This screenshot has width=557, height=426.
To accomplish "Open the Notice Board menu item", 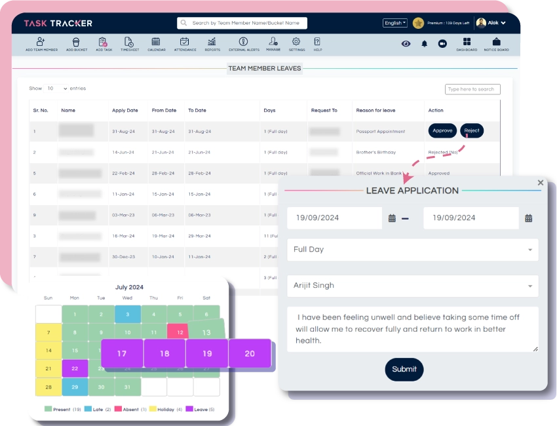I will click(496, 42).
